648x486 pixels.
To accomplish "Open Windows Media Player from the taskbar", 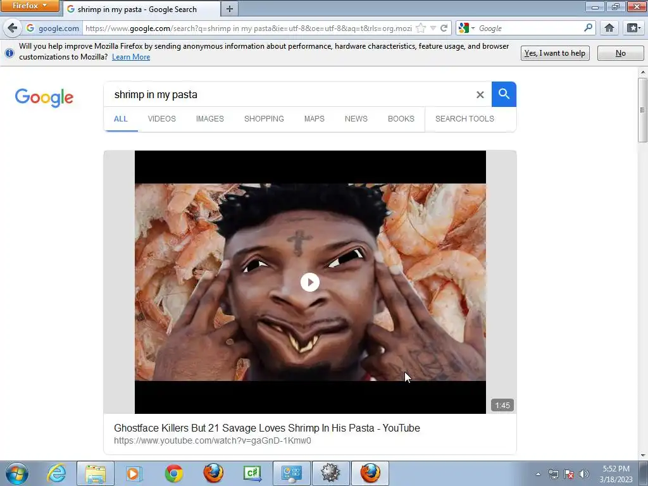I will coord(134,473).
